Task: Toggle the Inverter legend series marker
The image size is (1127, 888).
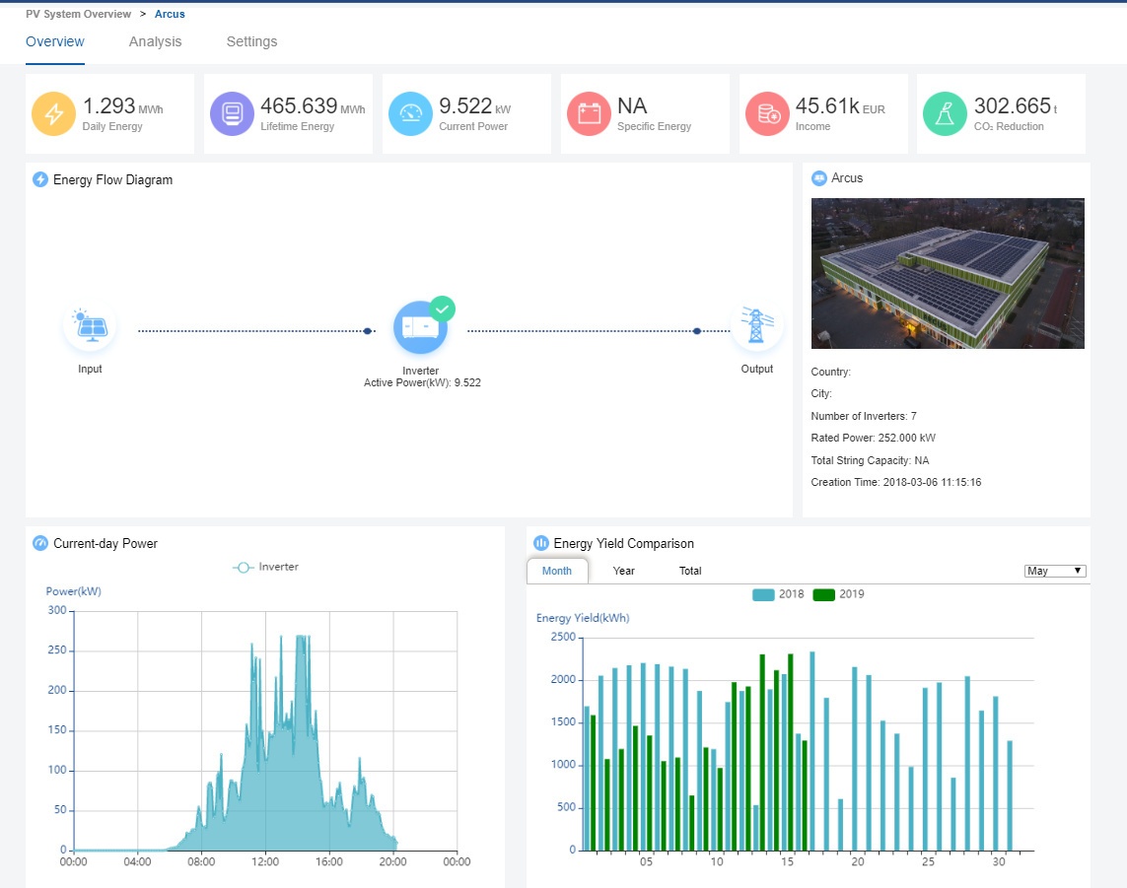Action: click(x=243, y=568)
